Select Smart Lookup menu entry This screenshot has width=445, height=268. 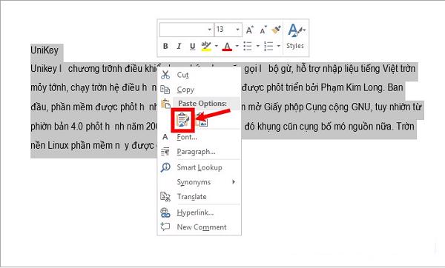pyautogui.click(x=200, y=167)
